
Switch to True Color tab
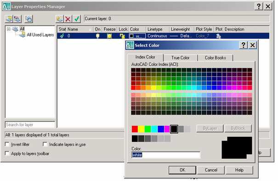pyautogui.click(x=180, y=58)
